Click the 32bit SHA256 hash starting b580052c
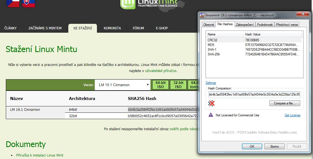 tap(163, 116)
